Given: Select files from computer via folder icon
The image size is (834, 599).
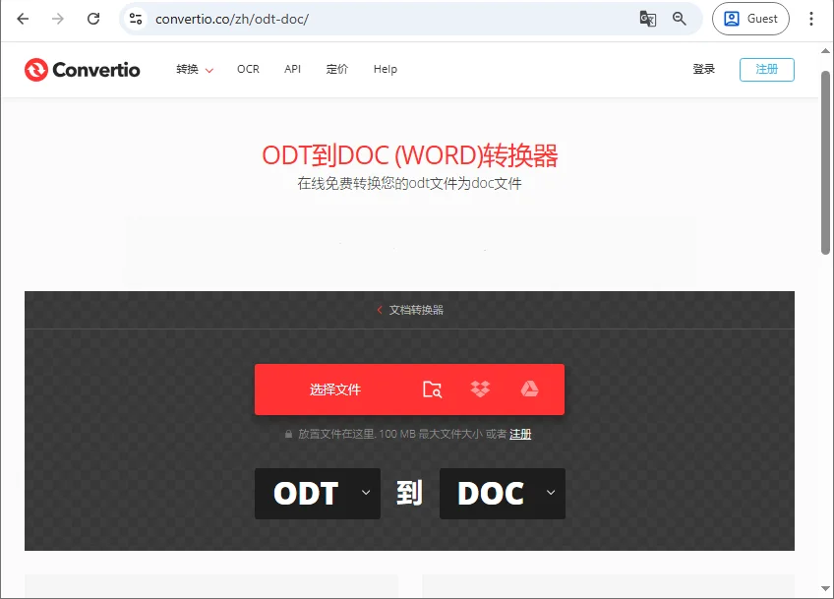Looking at the screenshot, I should pos(433,389).
